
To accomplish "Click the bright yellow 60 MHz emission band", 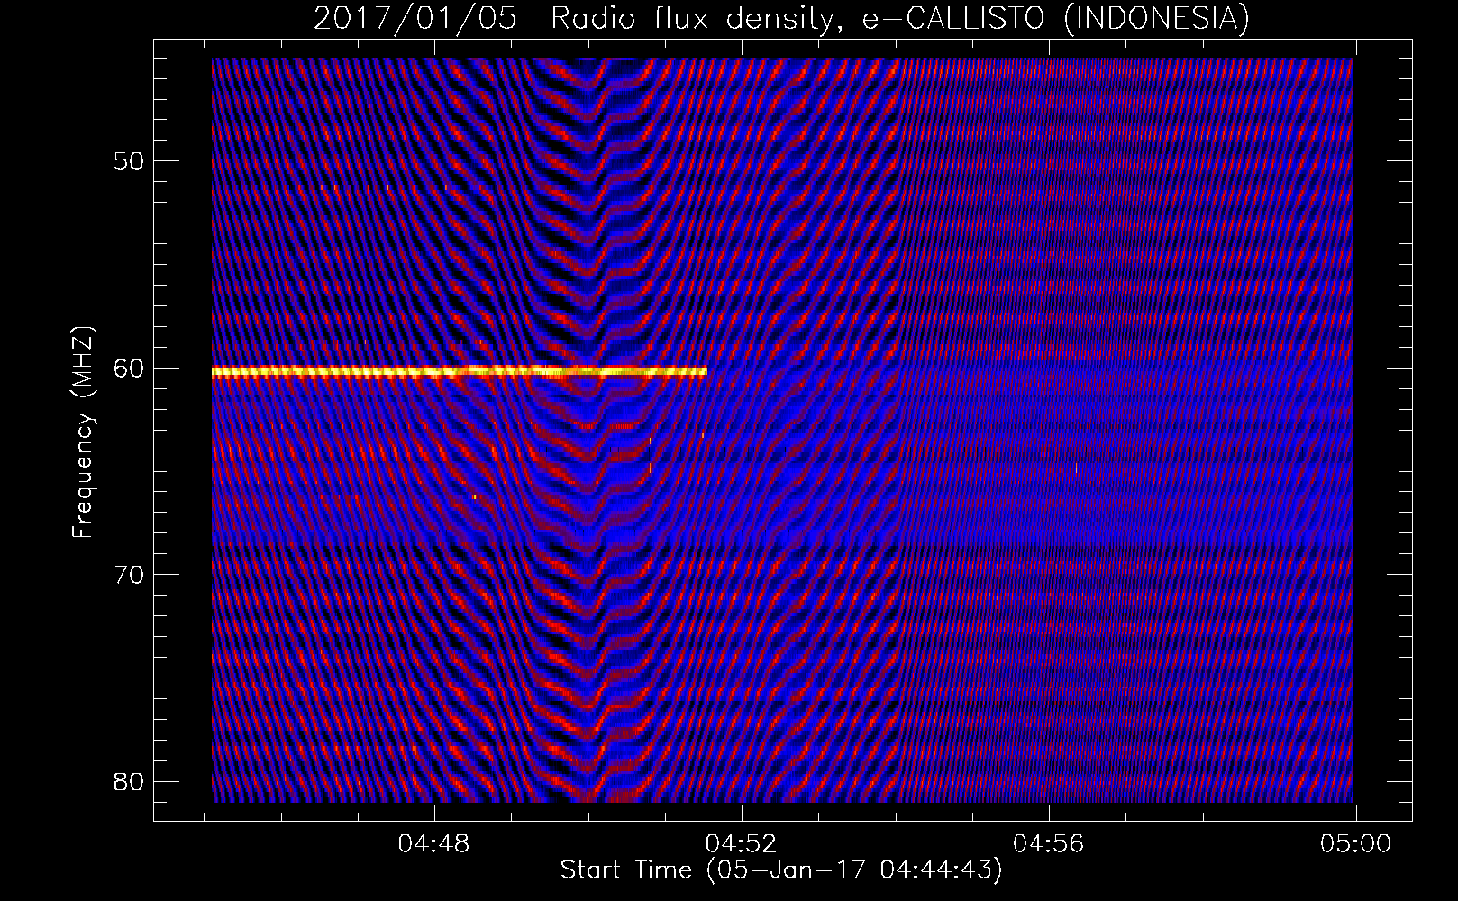I will coord(460,371).
